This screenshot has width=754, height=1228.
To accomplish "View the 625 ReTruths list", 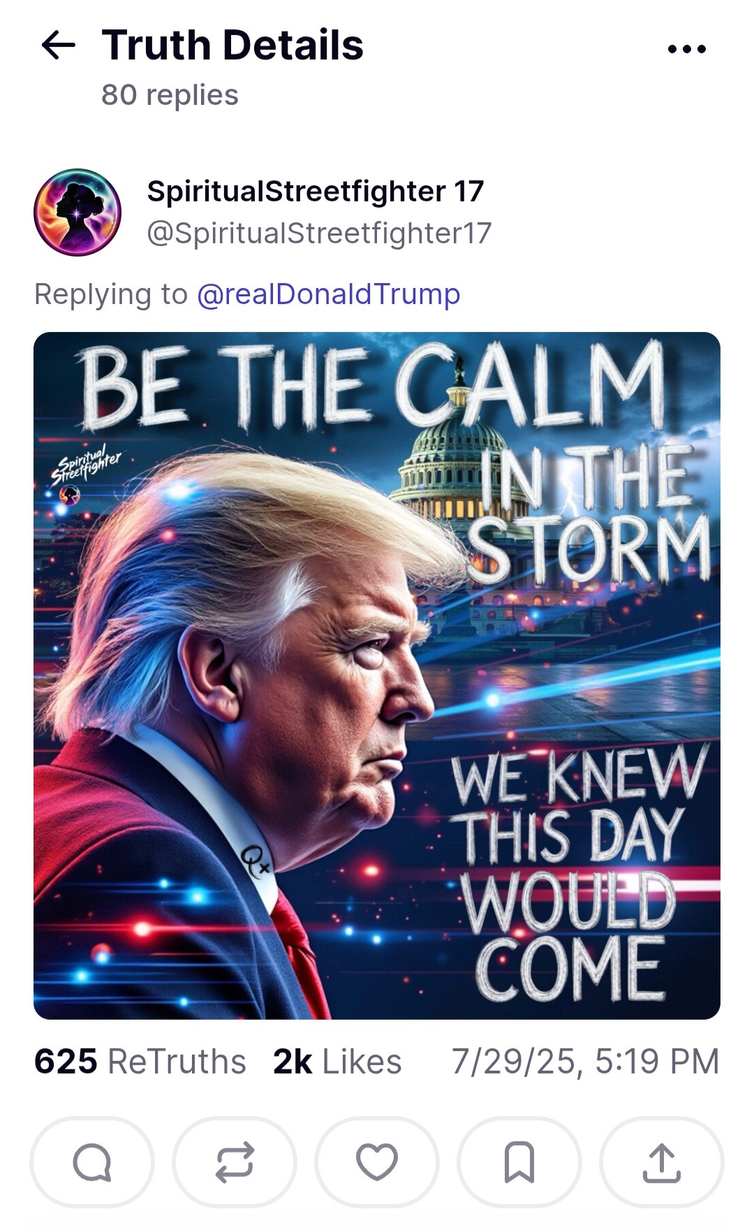I will 140,1062.
